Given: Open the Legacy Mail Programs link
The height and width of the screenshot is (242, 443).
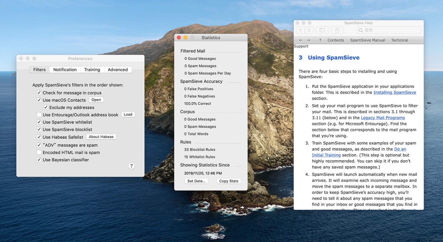Looking at the screenshot, I should [x=383, y=117].
